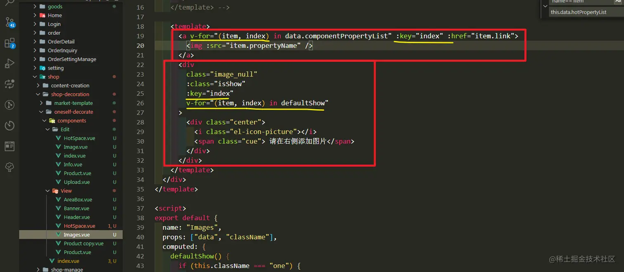The width and height of the screenshot is (624, 272).
Task: Open the diff sync activity bar icon
Action: pos(9,84)
